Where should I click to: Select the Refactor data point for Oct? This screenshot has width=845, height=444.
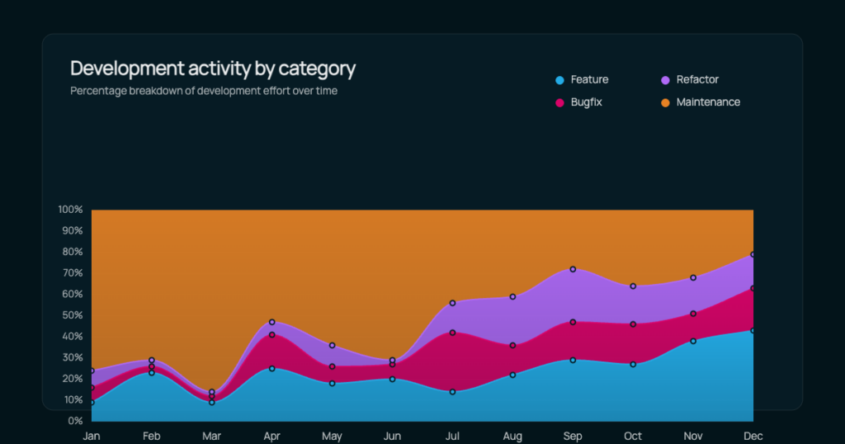tap(633, 286)
